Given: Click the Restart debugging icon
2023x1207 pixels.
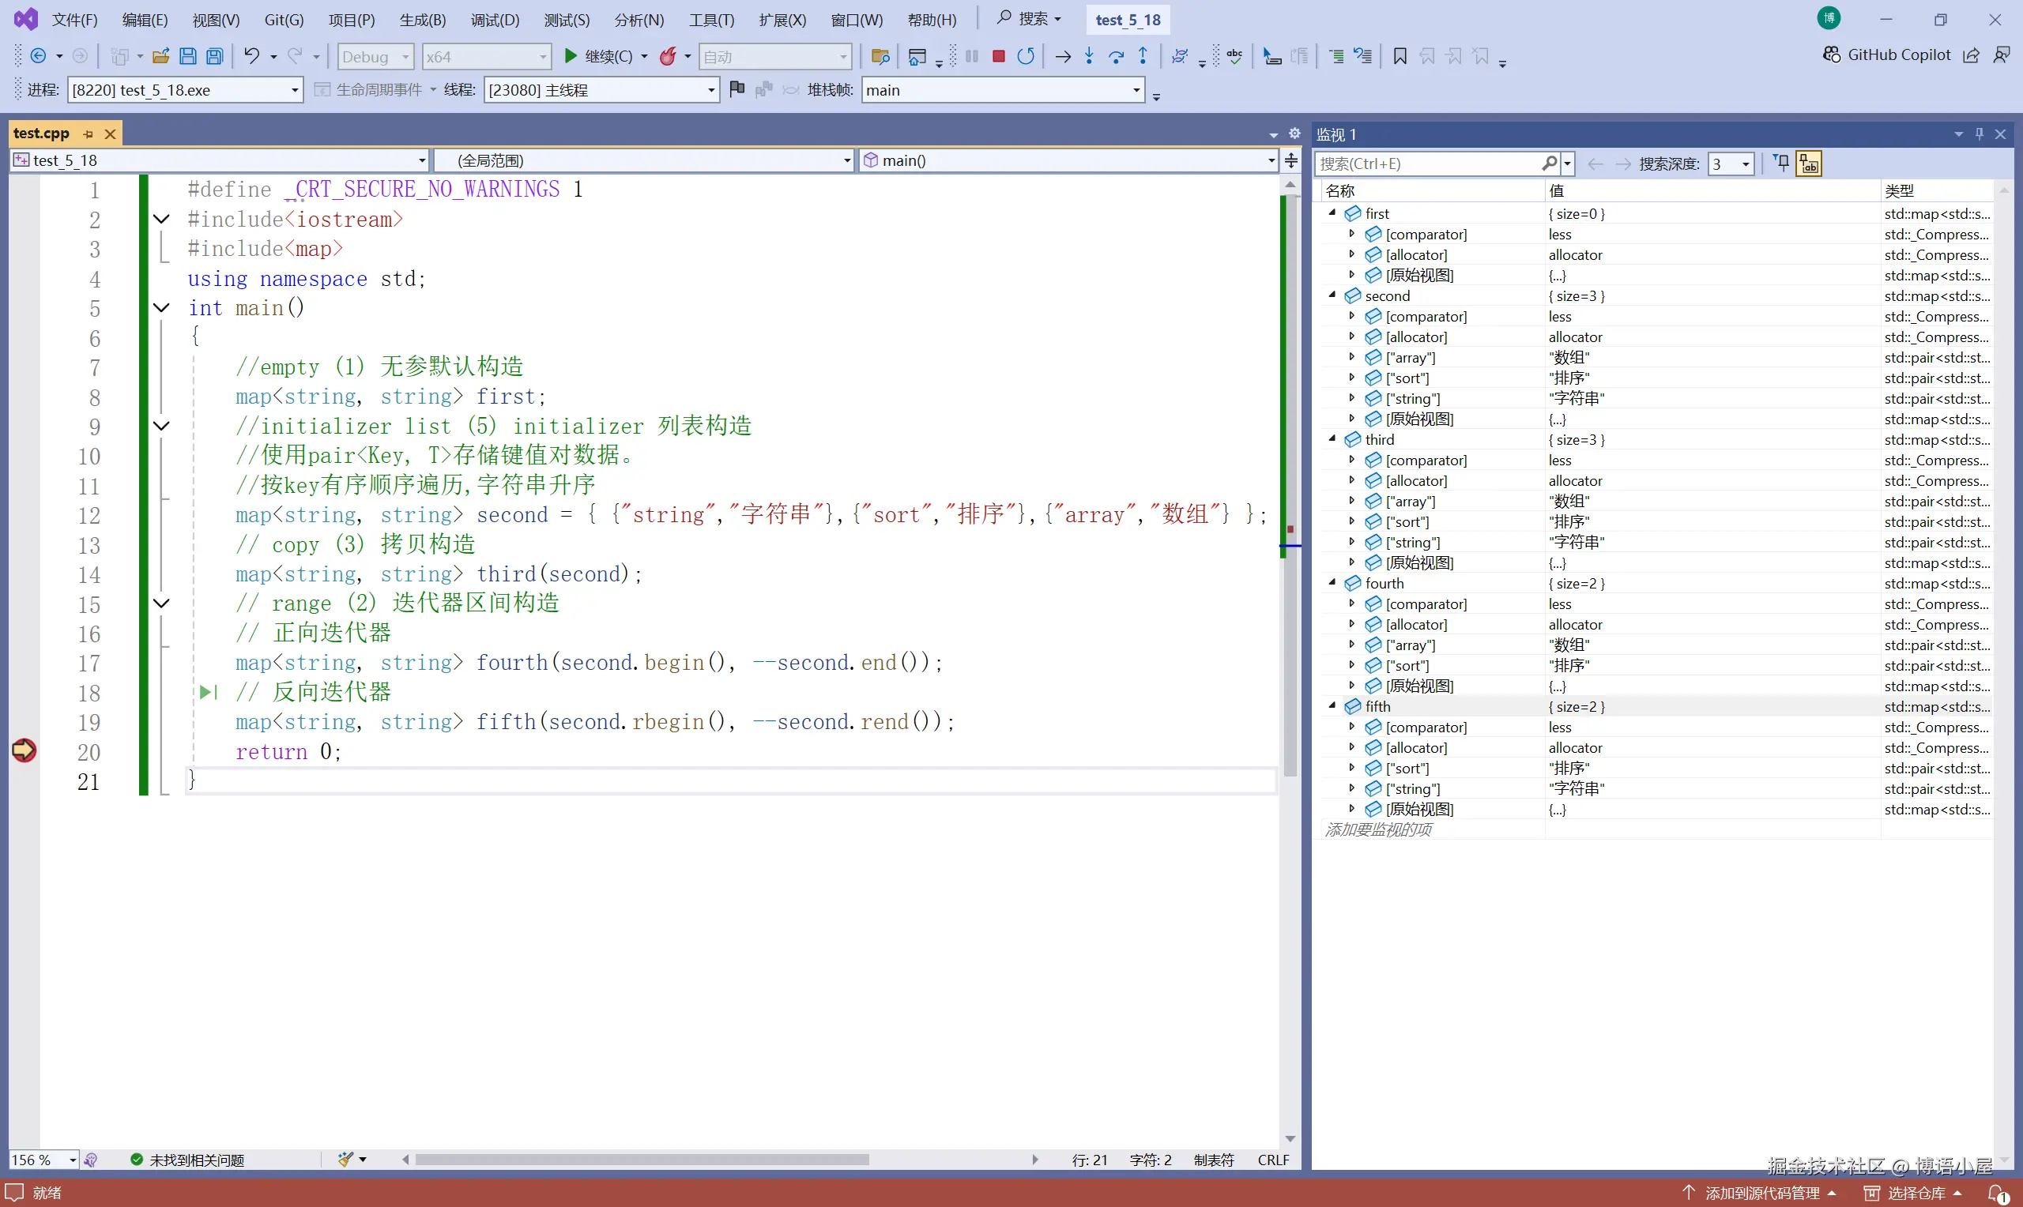Looking at the screenshot, I should point(1026,56).
